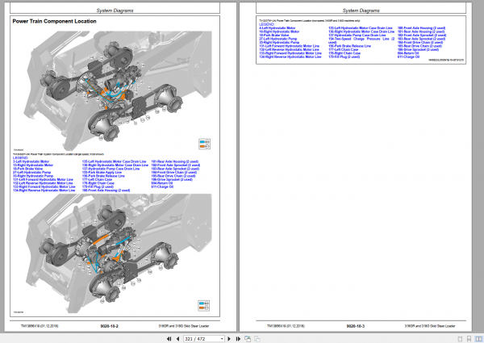Click the lower power train diagram image
The height and width of the screenshot is (343, 484).
coord(119,253)
